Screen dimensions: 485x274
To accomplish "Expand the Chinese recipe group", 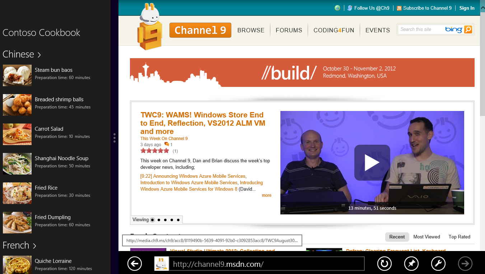I will tap(22, 54).
